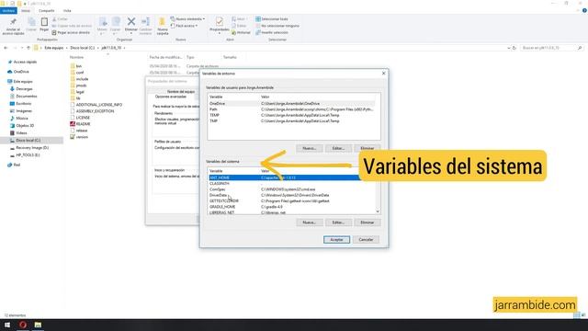Open the address bar history dropdown arrow
Viewport: 588px width, 331px height.
point(508,48)
